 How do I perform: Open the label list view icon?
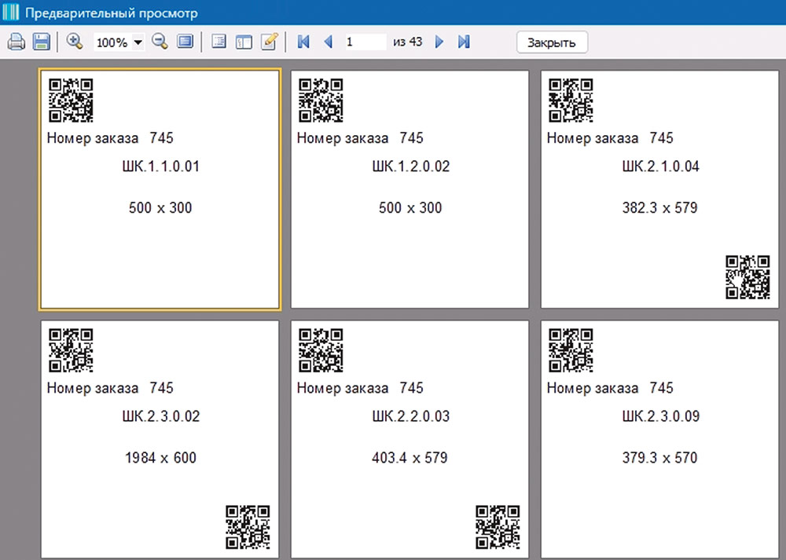click(x=219, y=41)
